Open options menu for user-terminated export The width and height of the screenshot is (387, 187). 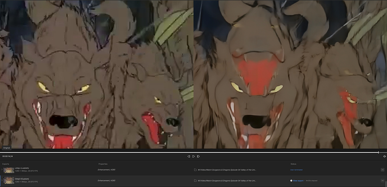[382, 170]
